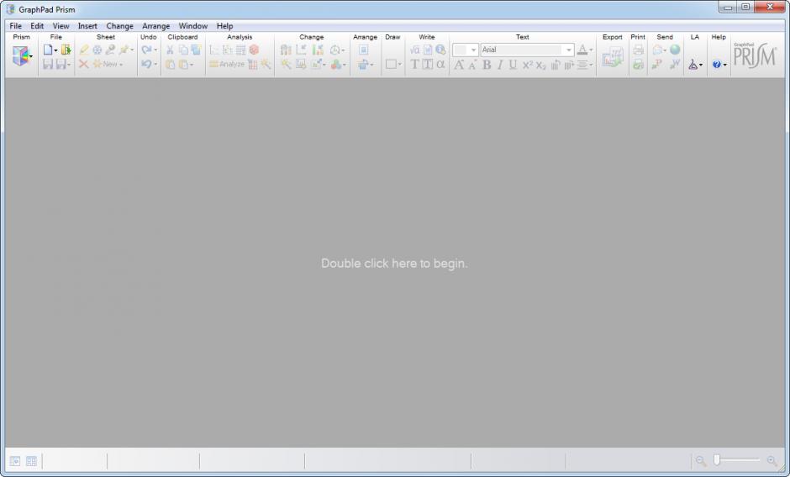The width and height of the screenshot is (790, 477).
Task: Toggle Italic text formatting
Action: click(500, 65)
